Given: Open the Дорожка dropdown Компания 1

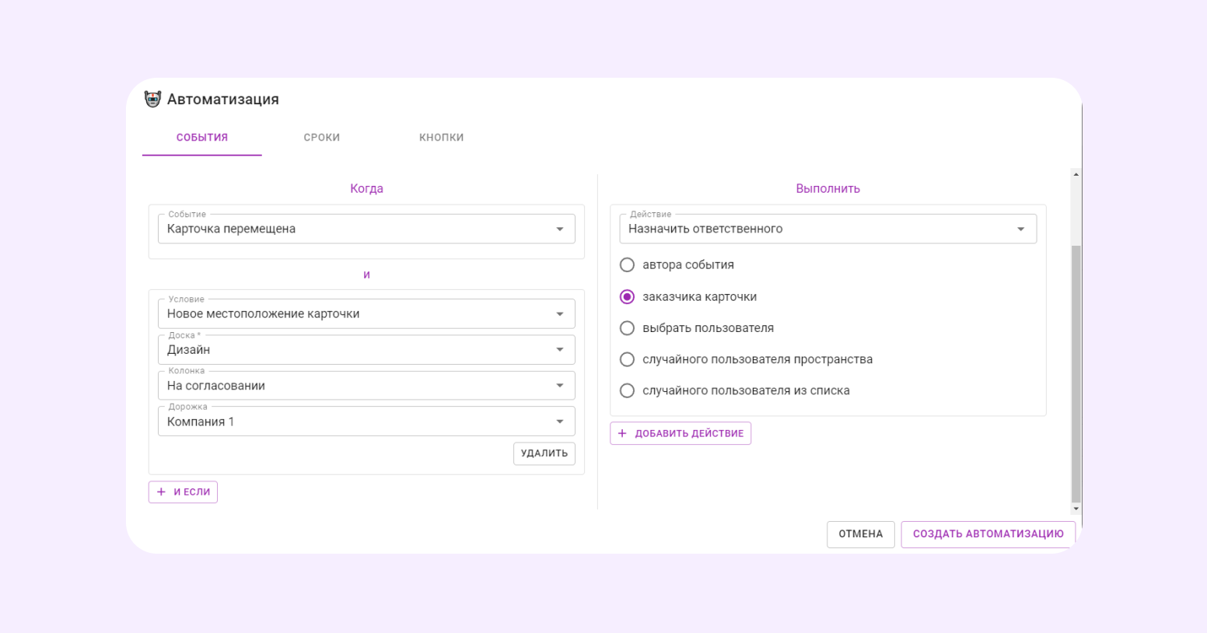Looking at the screenshot, I should pos(366,421).
